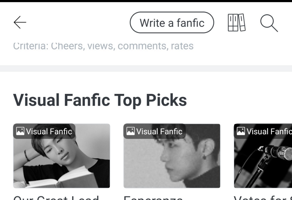
Task: Click the image icon on the third Visual Fanfic badge
Action: [x=241, y=131]
